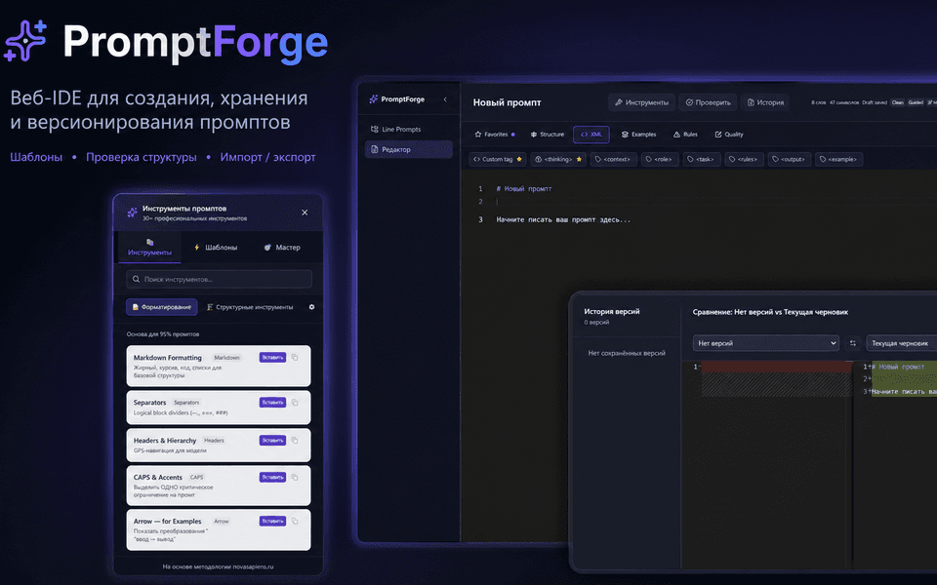Toggle the star on Custom tag chip
The image size is (937, 585).
pos(519,159)
